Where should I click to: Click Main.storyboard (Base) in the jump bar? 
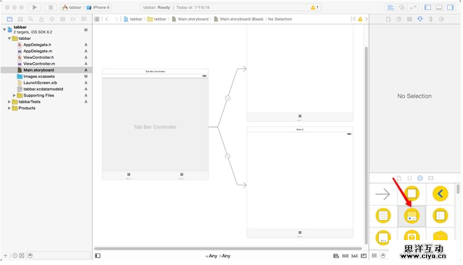click(238, 19)
